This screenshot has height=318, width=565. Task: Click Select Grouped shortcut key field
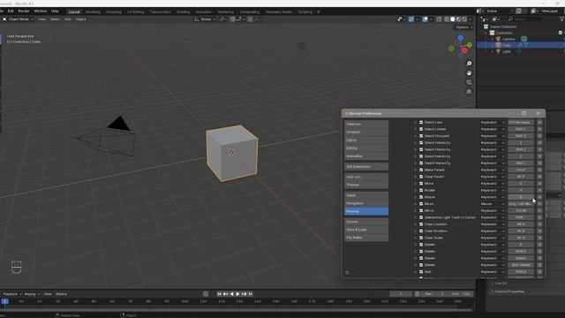pyautogui.click(x=521, y=136)
